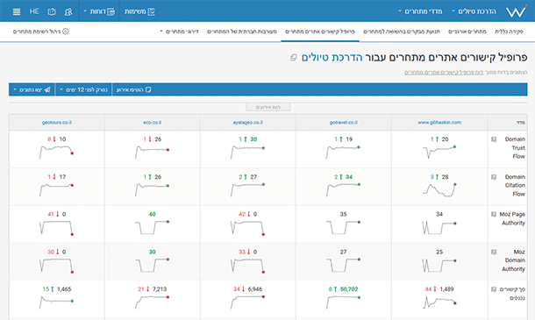Click the green 30 Moz Domain Authority value
535x320 pixels.
click(x=153, y=252)
